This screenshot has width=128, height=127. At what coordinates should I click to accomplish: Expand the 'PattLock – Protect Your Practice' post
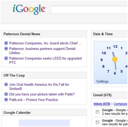(6, 100)
